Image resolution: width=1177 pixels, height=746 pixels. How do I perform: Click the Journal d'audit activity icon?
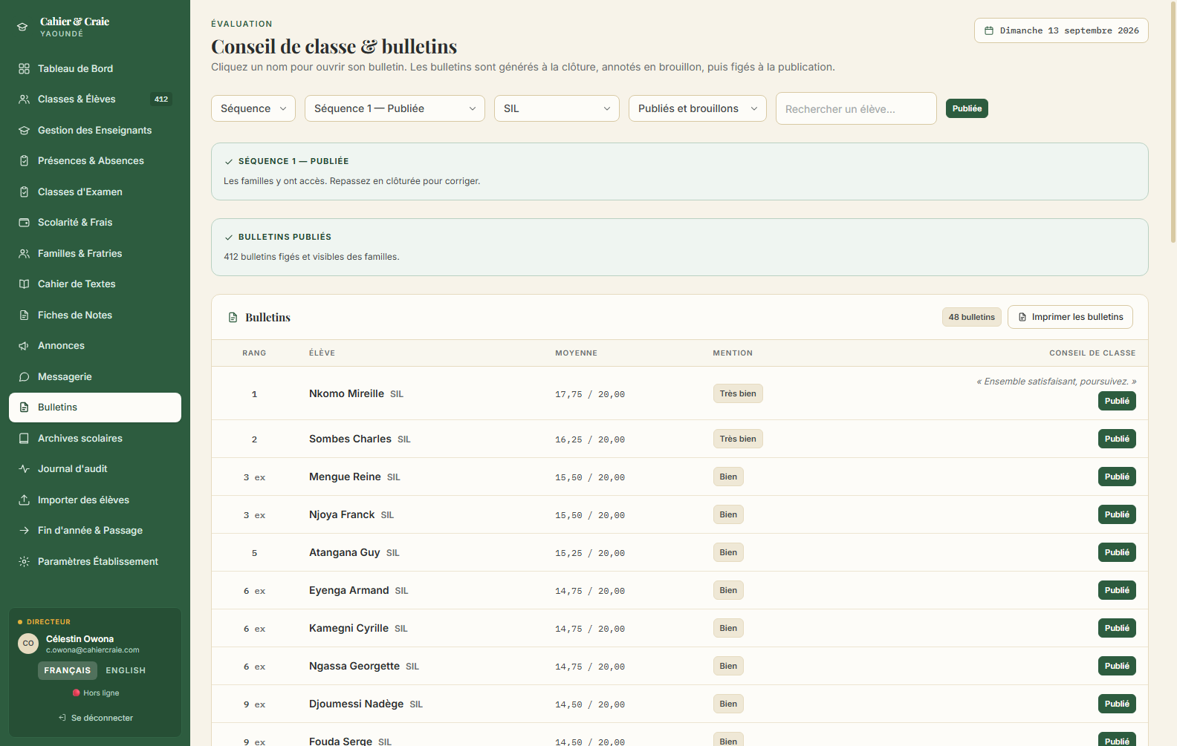coord(24,469)
